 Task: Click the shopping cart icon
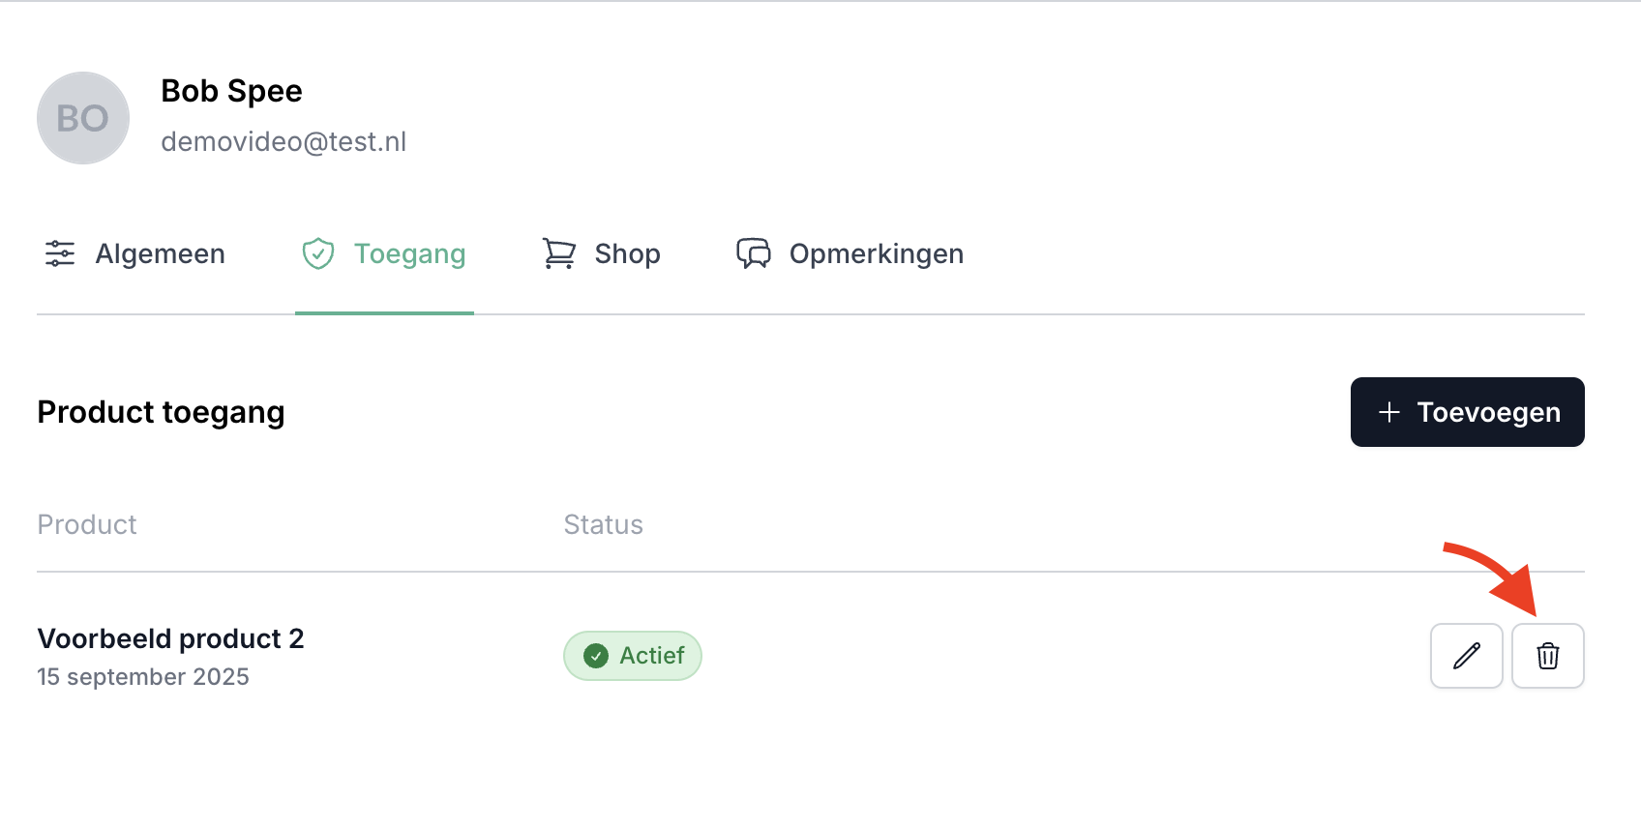pyautogui.click(x=559, y=253)
